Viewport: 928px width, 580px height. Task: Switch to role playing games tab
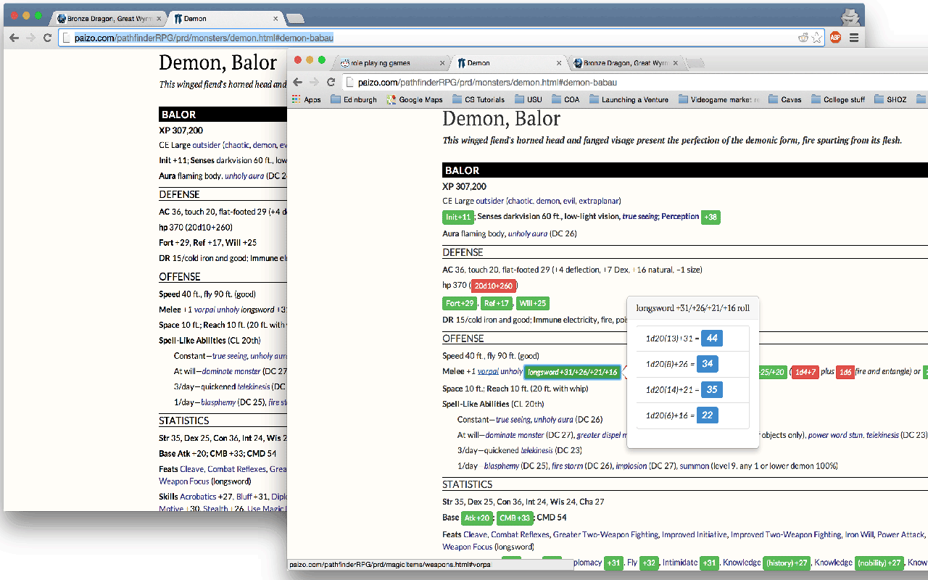(x=390, y=63)
